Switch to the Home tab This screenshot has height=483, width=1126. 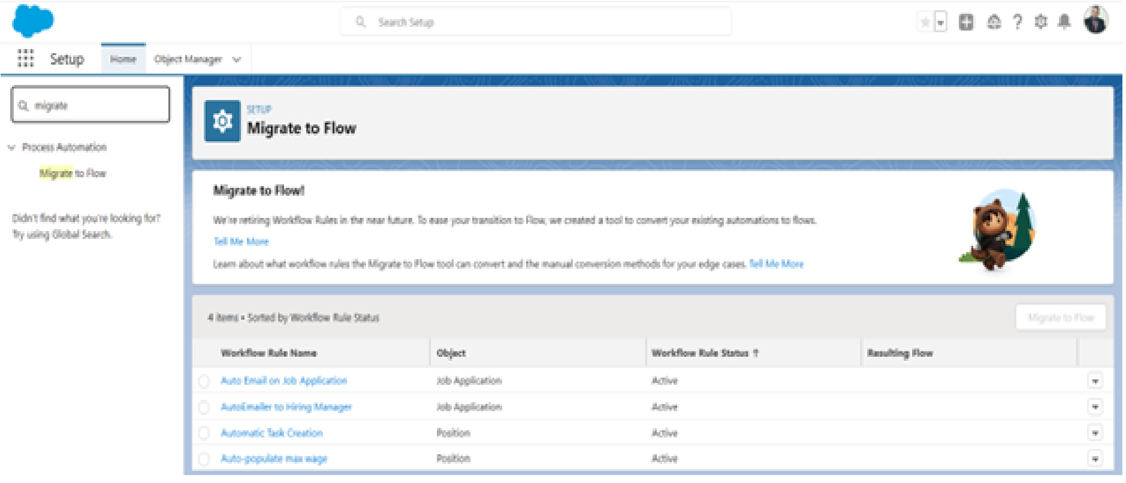pyautogui.click(x=123, y=59)
